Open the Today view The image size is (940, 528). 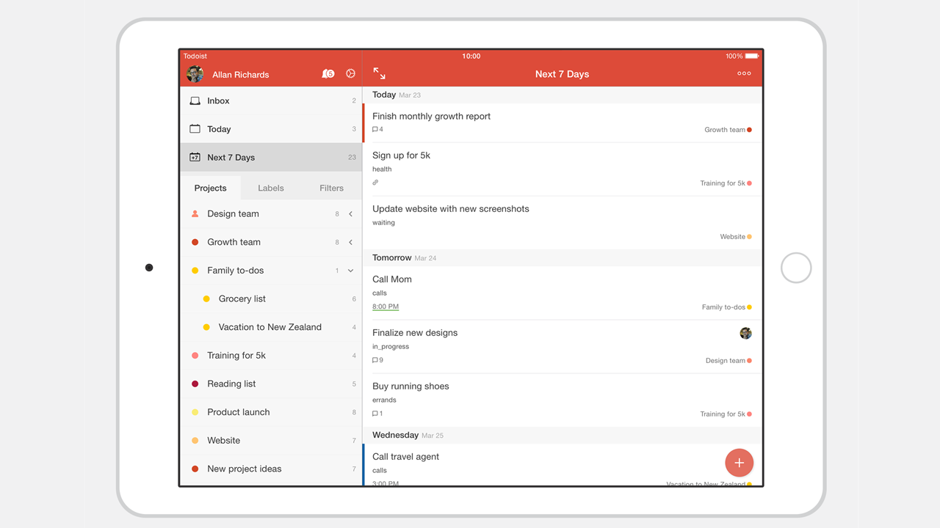click(271, 129)
